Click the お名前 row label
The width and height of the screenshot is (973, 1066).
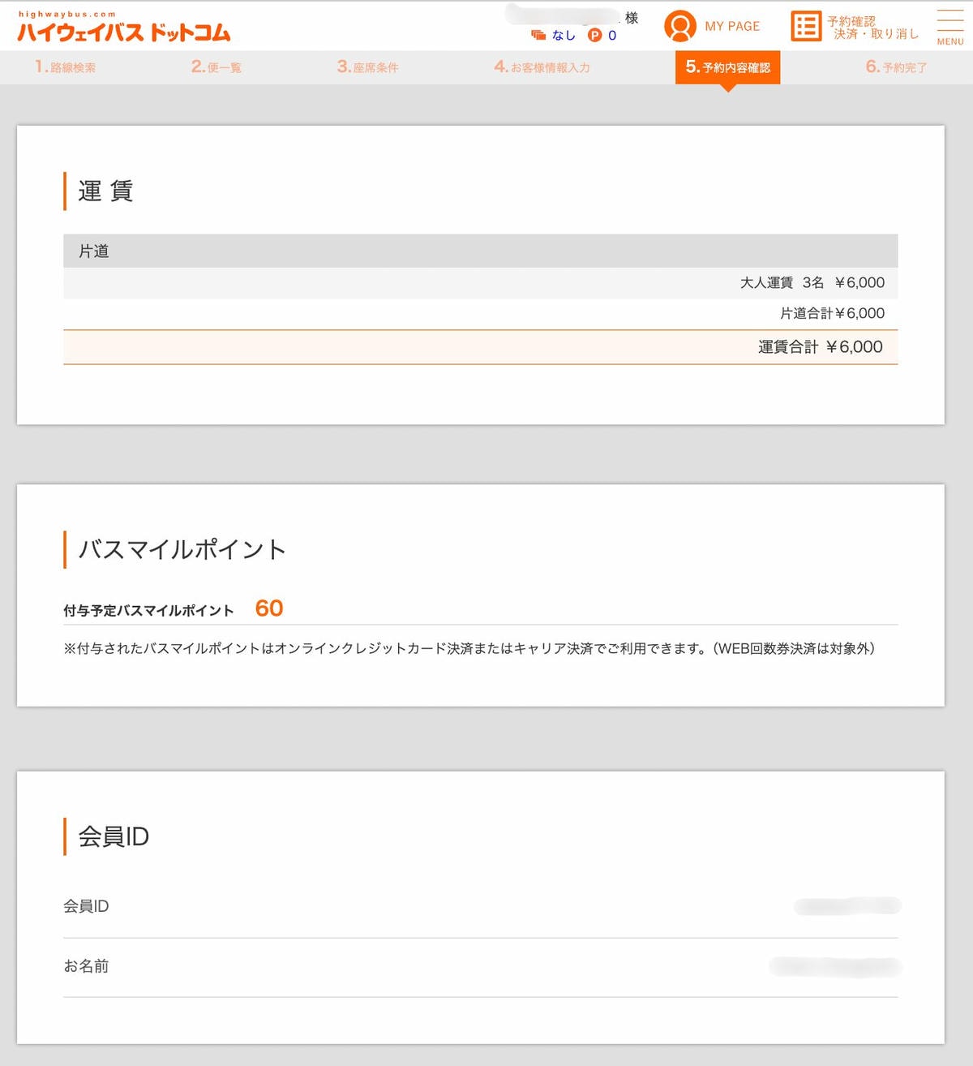[x=86, y=966]
